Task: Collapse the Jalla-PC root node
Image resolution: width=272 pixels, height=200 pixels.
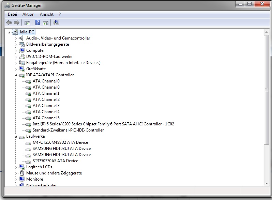Action: coord(9,32)
